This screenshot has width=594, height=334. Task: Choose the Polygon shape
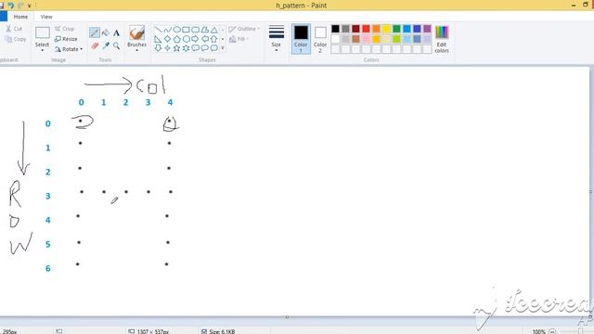(x=205, y=30)
